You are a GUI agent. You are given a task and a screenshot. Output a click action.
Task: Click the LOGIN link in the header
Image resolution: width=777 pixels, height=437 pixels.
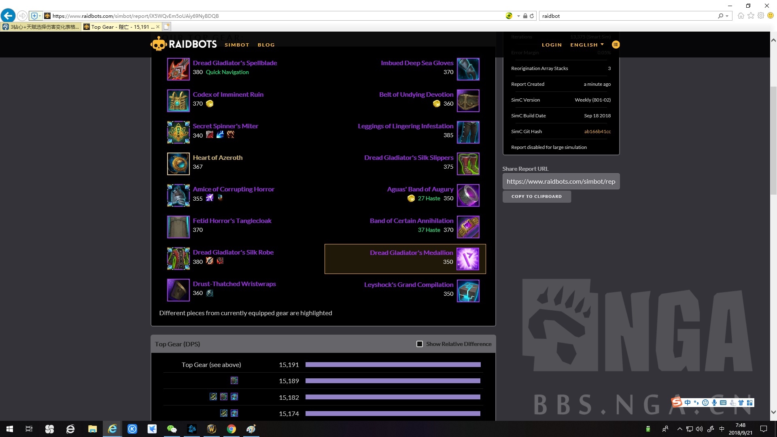pyautogui.click(x=552, y=45)
